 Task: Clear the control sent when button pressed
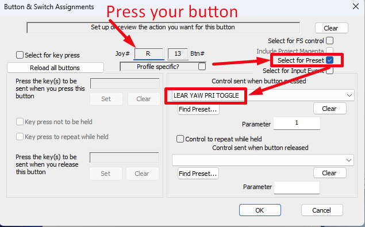click(x=329, y=109)
